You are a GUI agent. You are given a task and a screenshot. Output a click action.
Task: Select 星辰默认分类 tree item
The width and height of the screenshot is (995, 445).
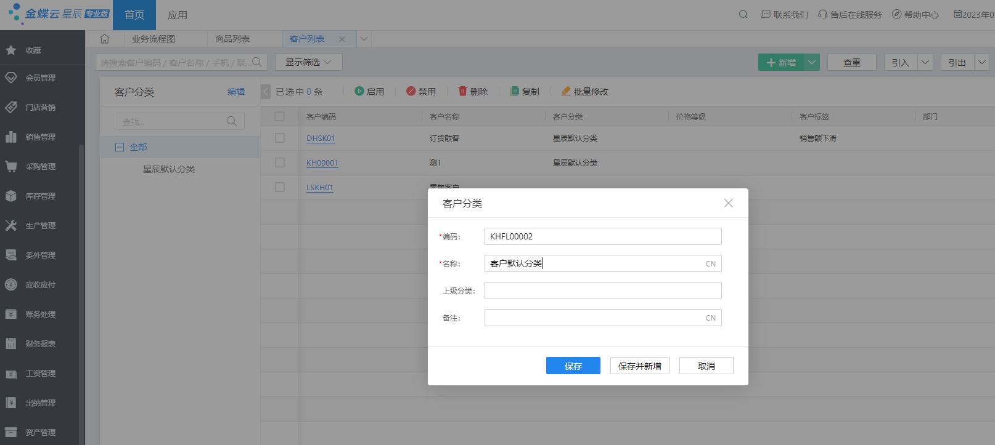(169, 169)
